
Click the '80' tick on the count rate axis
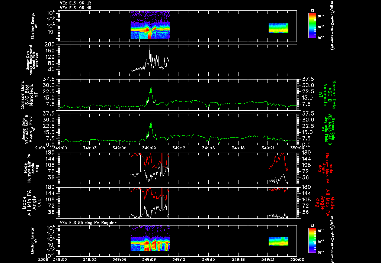pyautogui.click(x=52, y=63)
